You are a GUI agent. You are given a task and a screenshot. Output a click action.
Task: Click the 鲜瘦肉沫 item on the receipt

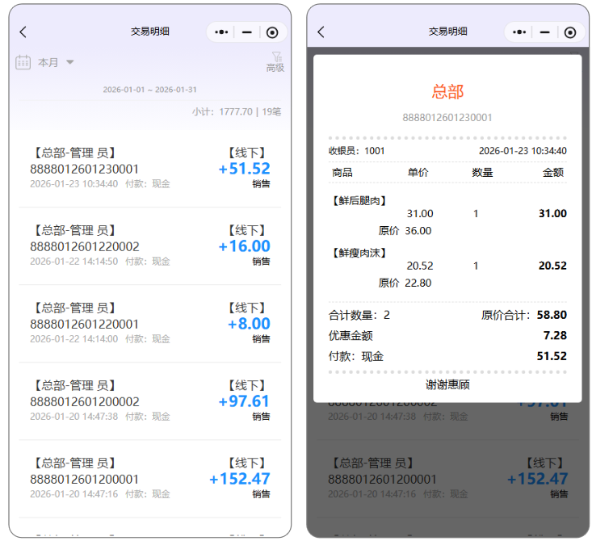tap(359, 253)
